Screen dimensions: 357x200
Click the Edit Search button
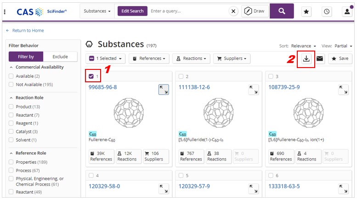pyautogui.click(x=132, y=11)
